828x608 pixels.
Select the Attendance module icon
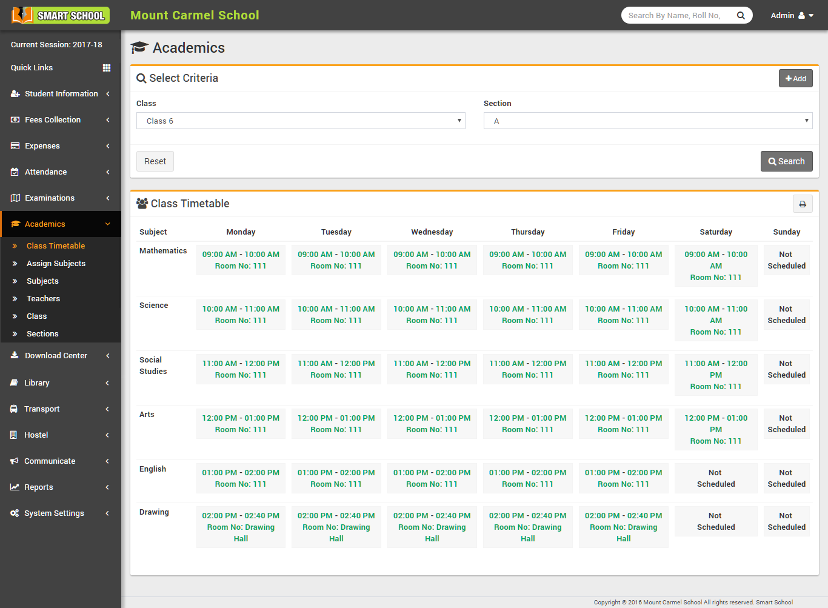click(x=15, y=172)
